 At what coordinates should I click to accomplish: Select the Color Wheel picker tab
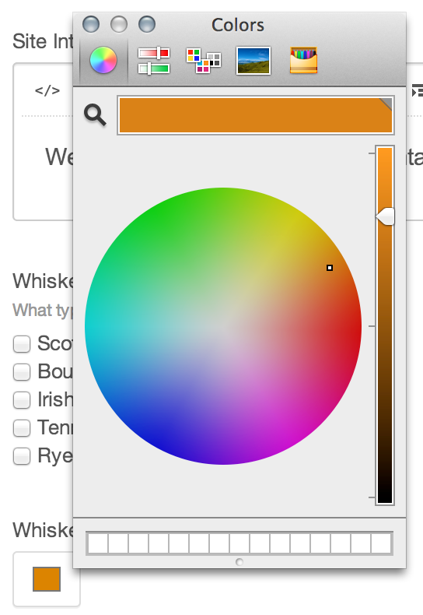103,61
